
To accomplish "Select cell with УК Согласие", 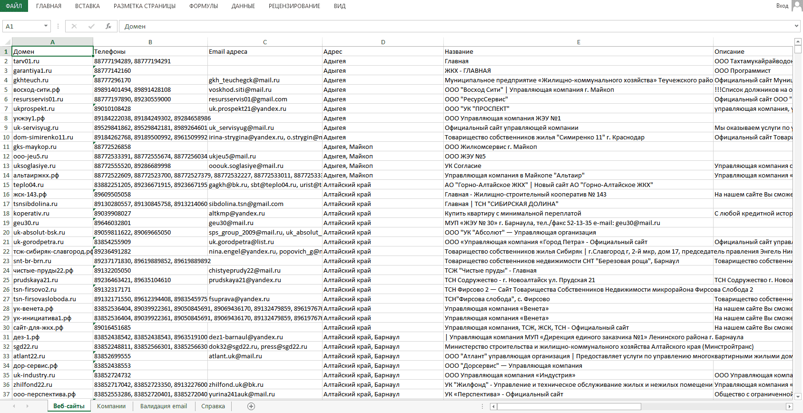I will tap(578, 166).
